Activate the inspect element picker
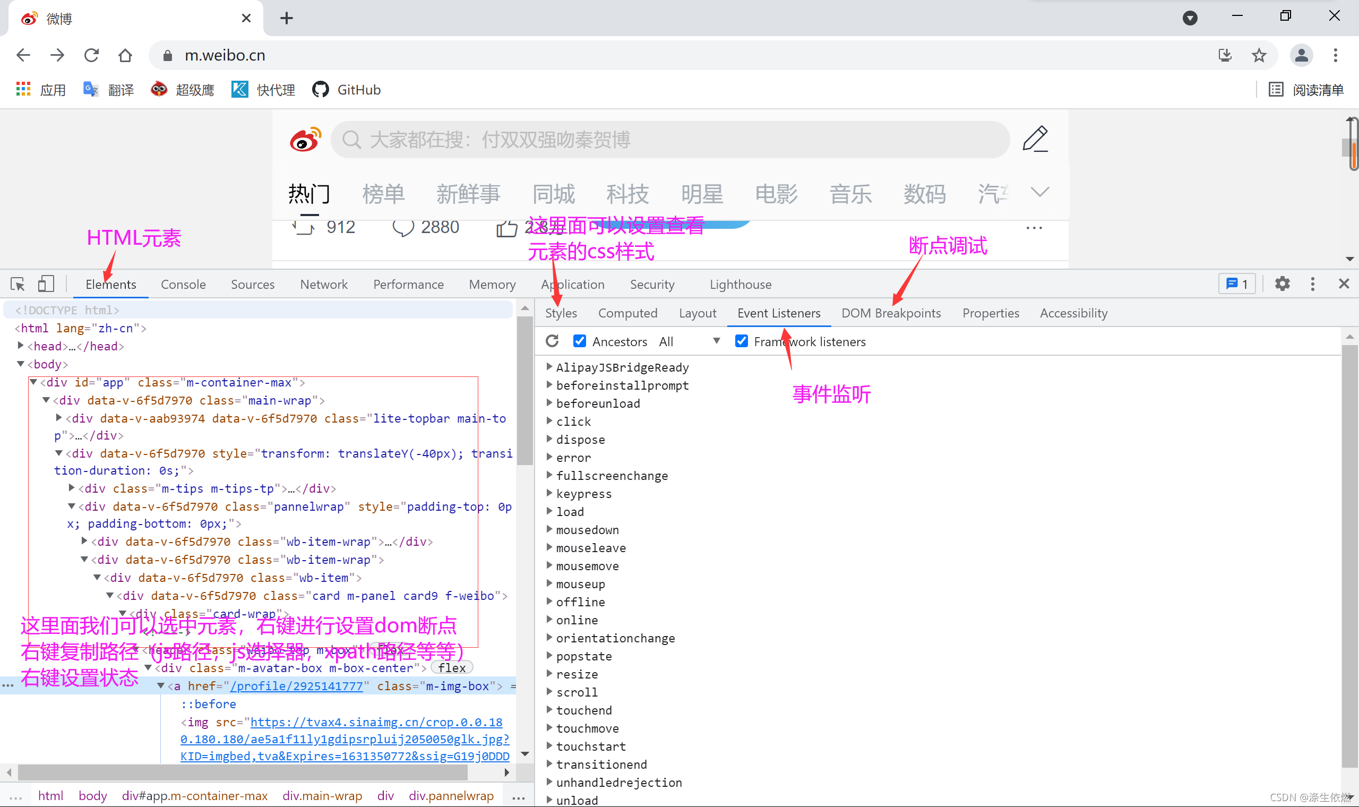1359x807 pixels. 18,284
